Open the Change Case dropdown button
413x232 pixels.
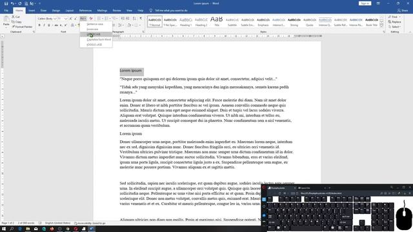(83, 19)
